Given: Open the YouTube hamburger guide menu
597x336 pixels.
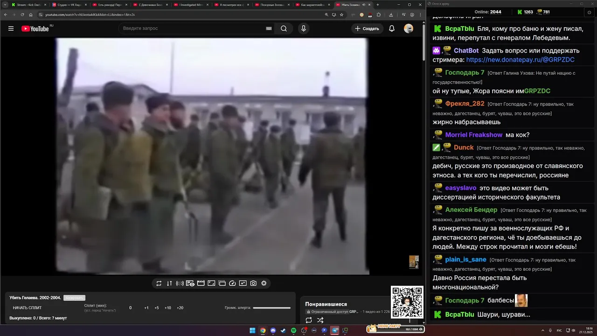Looking at the screenshot, I should pos(11,28).
